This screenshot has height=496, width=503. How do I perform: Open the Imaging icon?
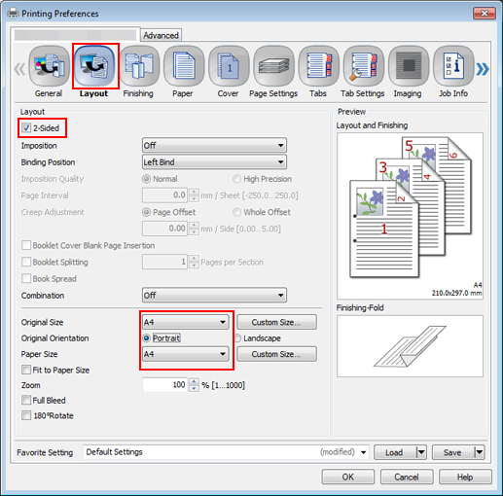[409, 66]
